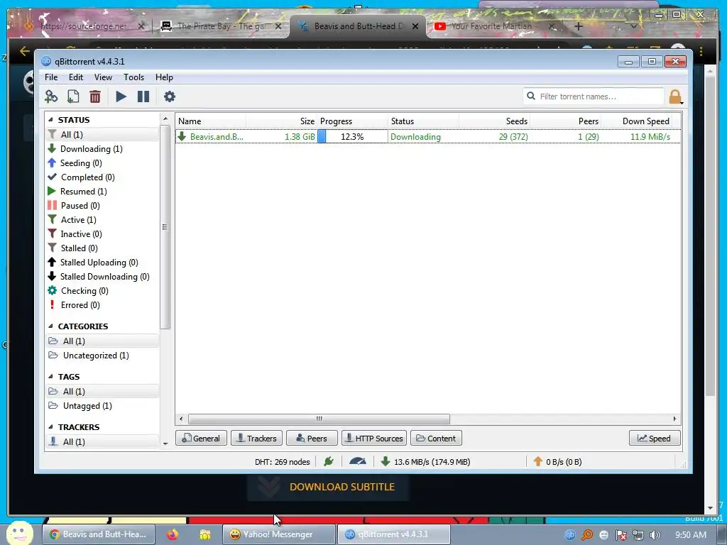
Task: Select the Resumed (1) status filter
Action: coord(83,192)
